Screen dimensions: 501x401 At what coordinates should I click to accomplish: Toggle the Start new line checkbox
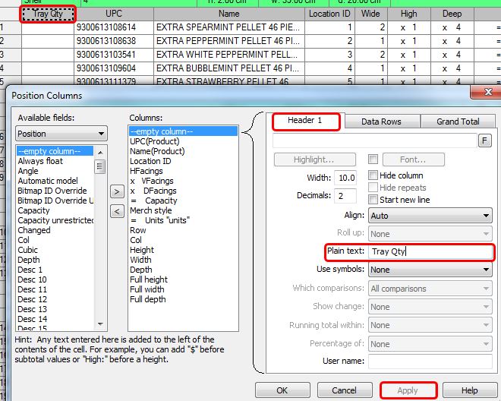[373, 200]
